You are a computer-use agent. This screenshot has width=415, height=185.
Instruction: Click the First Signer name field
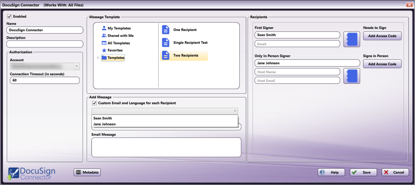(x=298, y=35)
